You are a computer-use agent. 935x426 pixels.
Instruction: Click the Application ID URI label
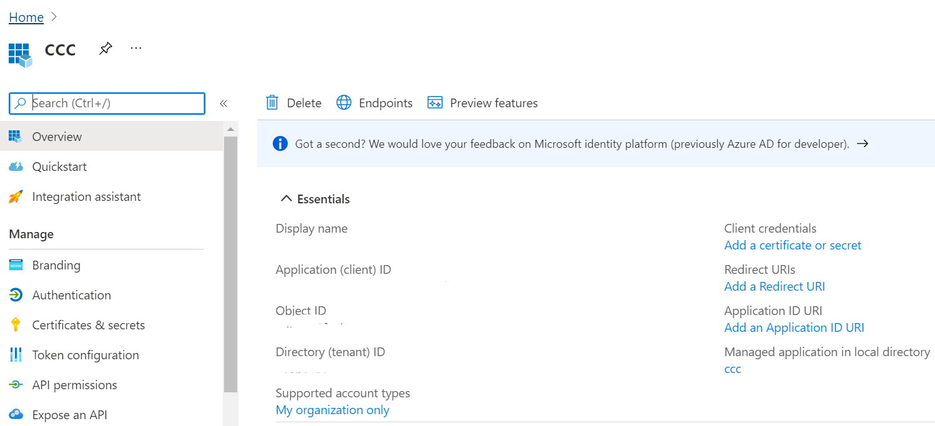pos(773,311)
